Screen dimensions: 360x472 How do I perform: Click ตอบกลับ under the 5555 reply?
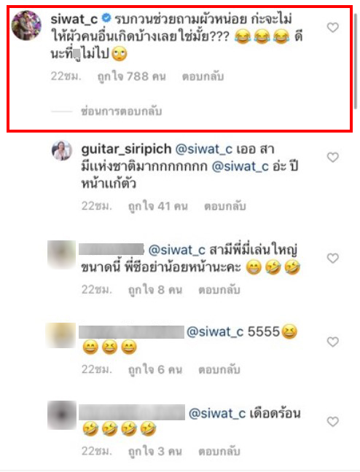219,370
